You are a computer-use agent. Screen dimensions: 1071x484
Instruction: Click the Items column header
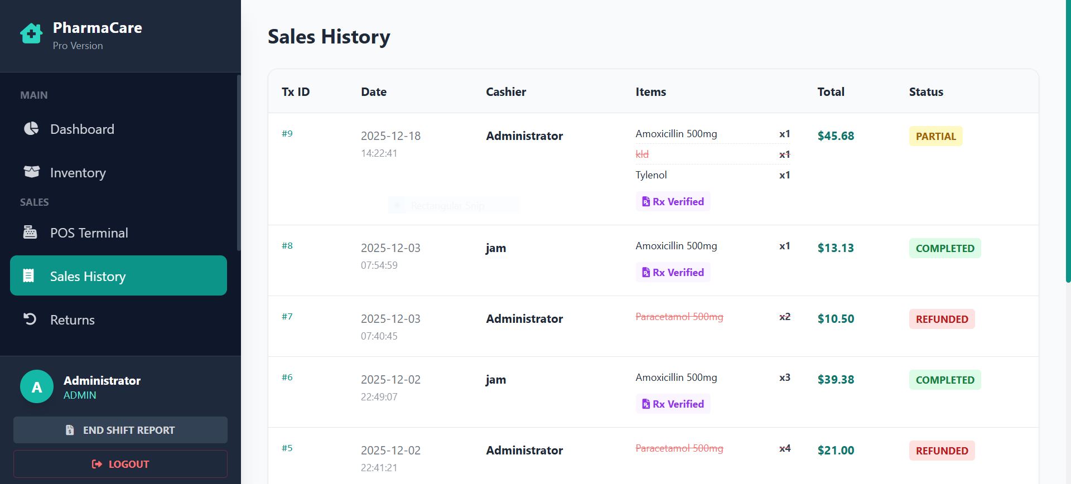[651, 92]
